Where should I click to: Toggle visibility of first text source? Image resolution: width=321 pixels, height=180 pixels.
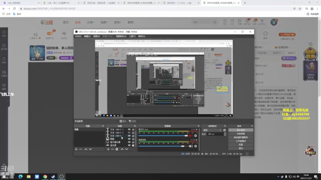coord(129,129)
